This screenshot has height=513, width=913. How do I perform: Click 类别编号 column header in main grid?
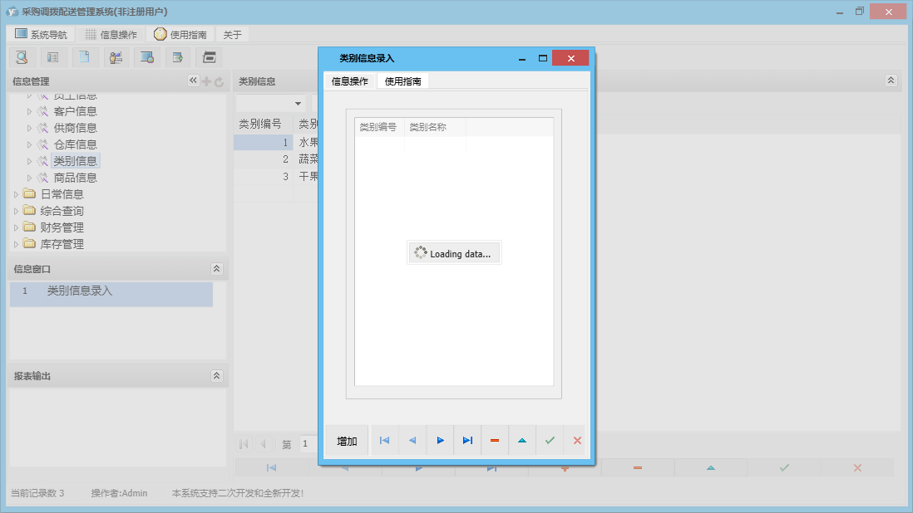[264, 124]
